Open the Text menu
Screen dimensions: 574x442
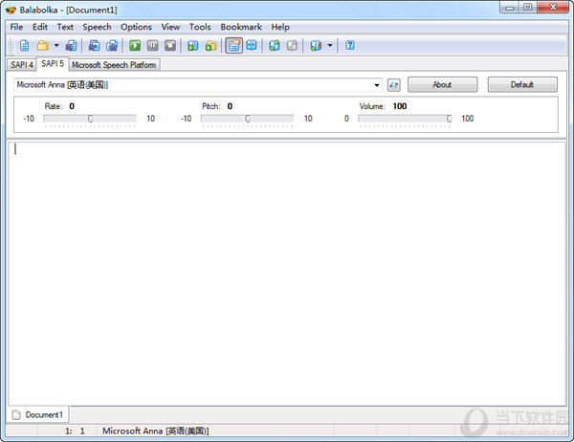(x=65, y=27)
